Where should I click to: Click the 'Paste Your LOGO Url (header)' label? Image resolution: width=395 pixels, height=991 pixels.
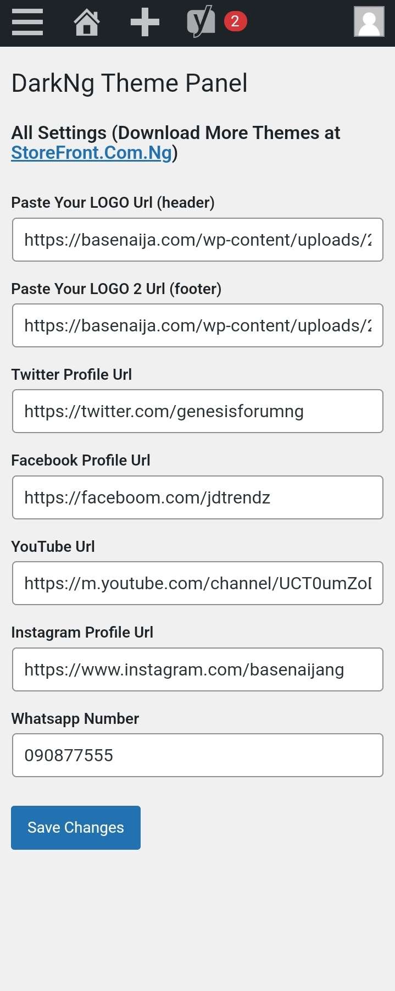coord(113,203)
